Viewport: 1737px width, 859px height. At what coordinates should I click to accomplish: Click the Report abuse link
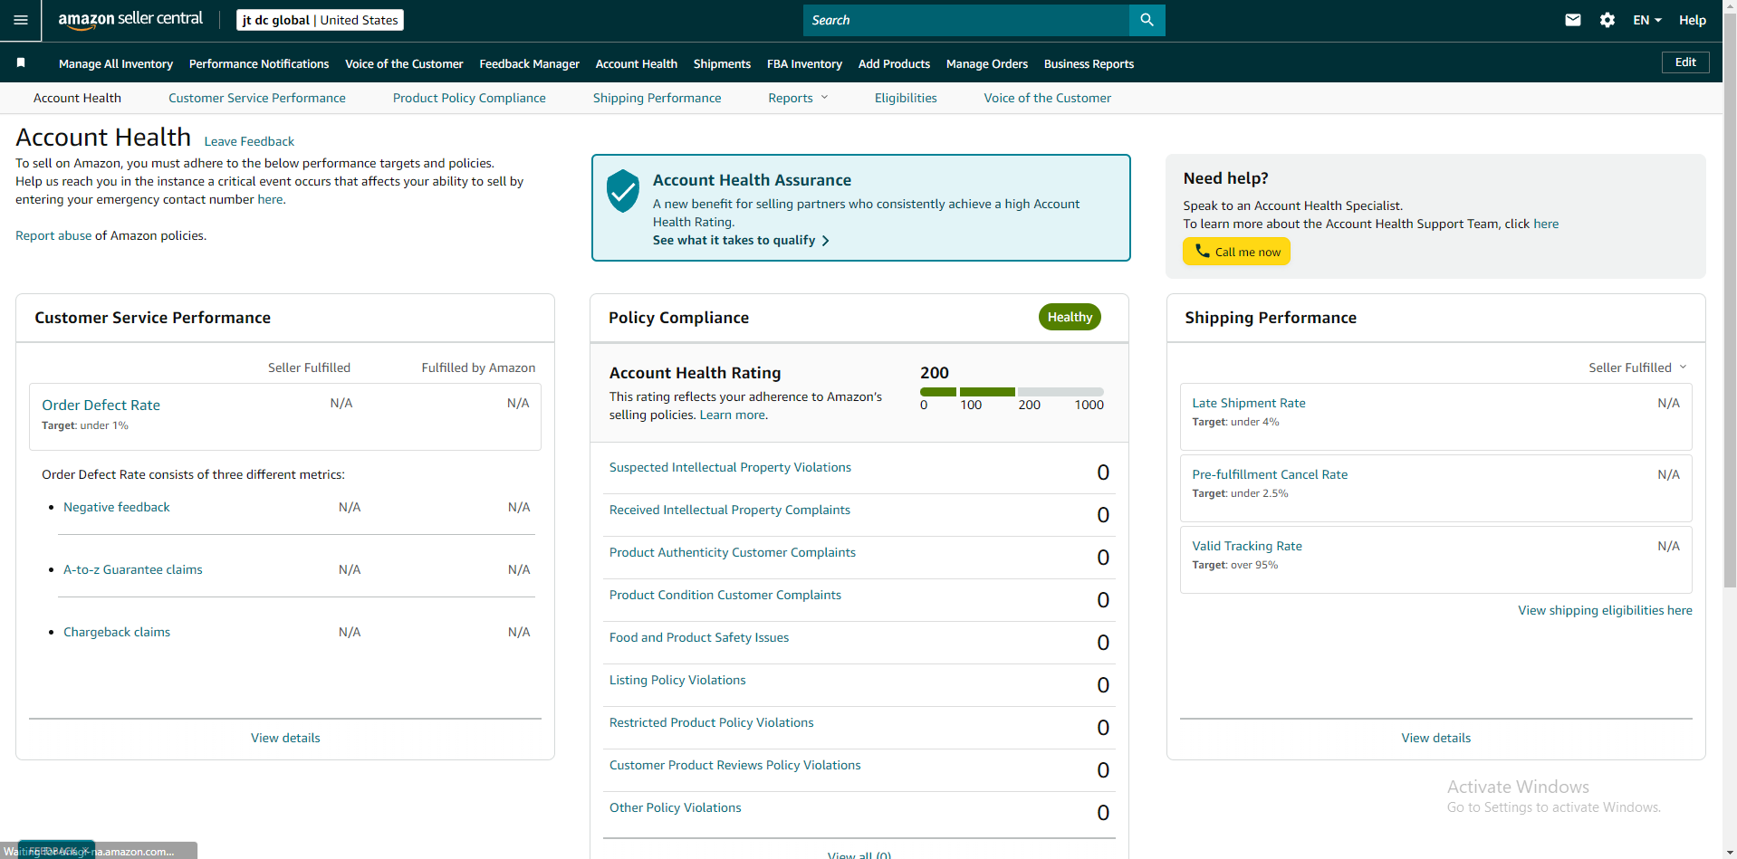click(x=53, y=235)
